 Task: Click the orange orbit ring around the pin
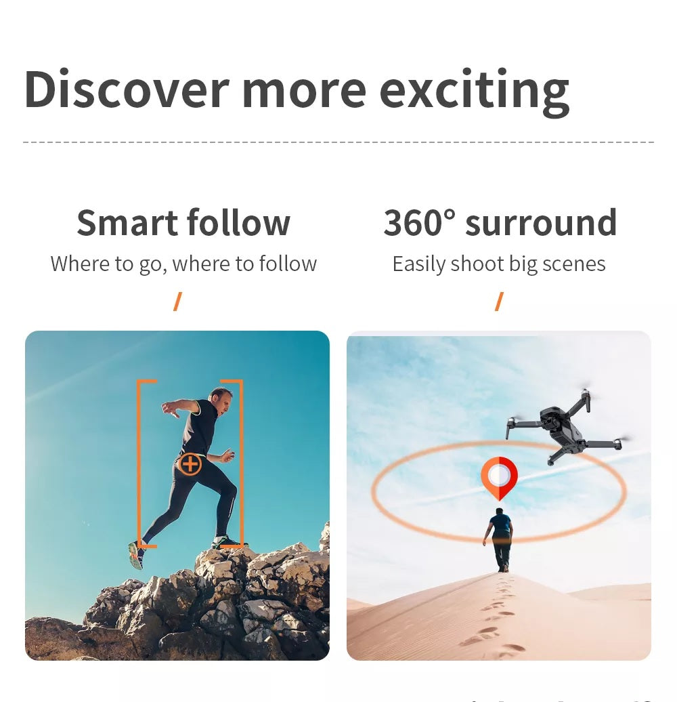click(x=499, y=491)
